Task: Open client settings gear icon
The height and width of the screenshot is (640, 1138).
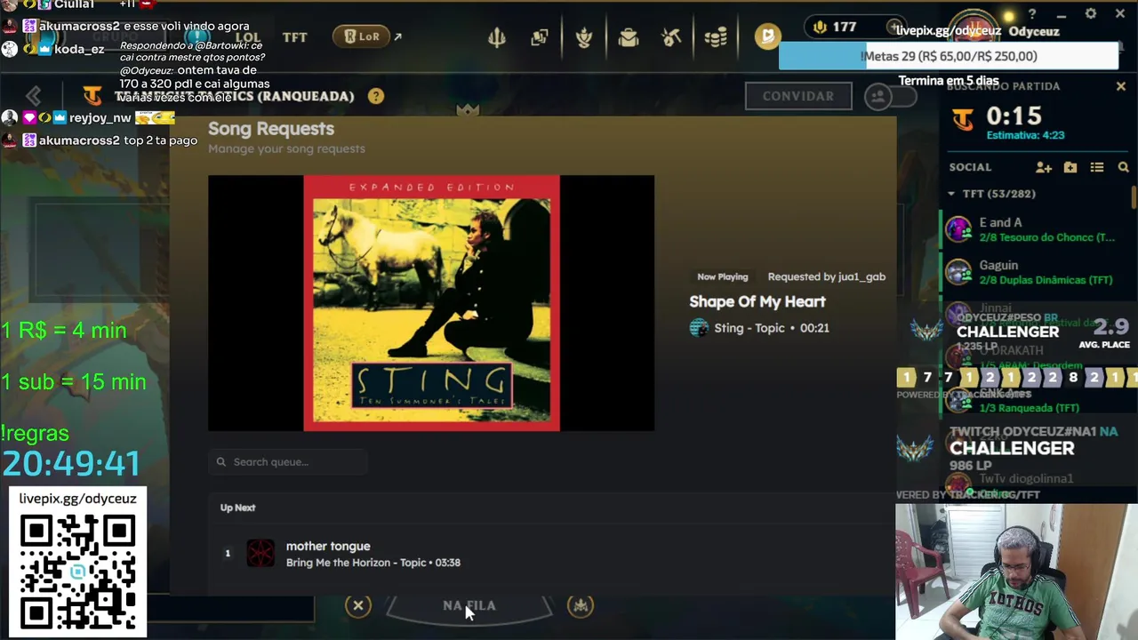Action: pyautogui.click(x=1091, y=14)
